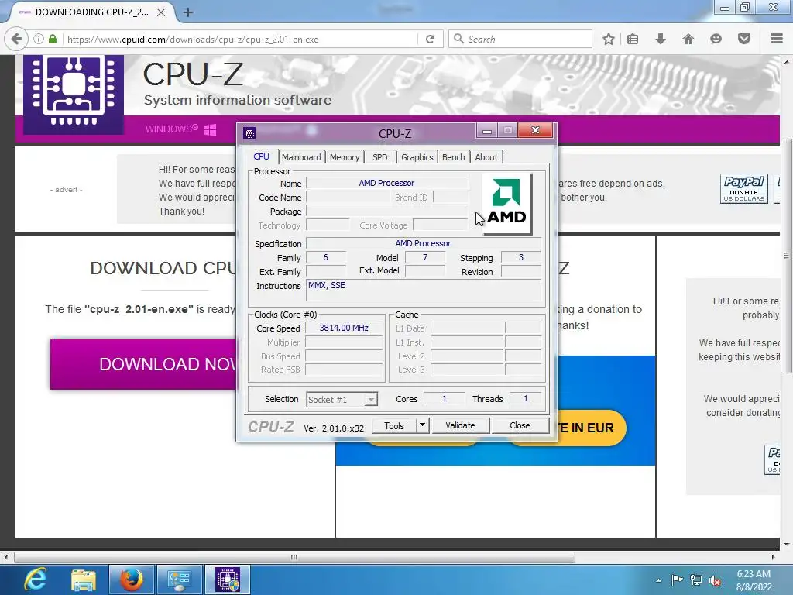This screenshot has height=595, width=793.
Task: Click the green secure padlock icon
Action: [x=53, y=39]
